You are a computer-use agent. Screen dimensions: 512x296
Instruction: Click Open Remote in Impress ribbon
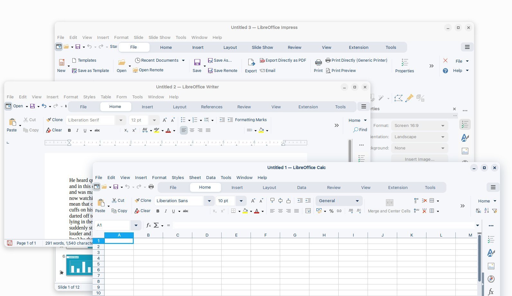[x=148, y=70]
